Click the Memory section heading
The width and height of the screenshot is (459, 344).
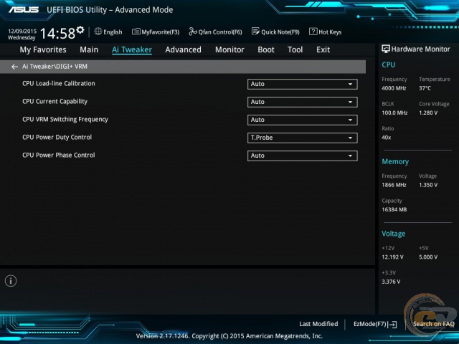tap(395, 161)
